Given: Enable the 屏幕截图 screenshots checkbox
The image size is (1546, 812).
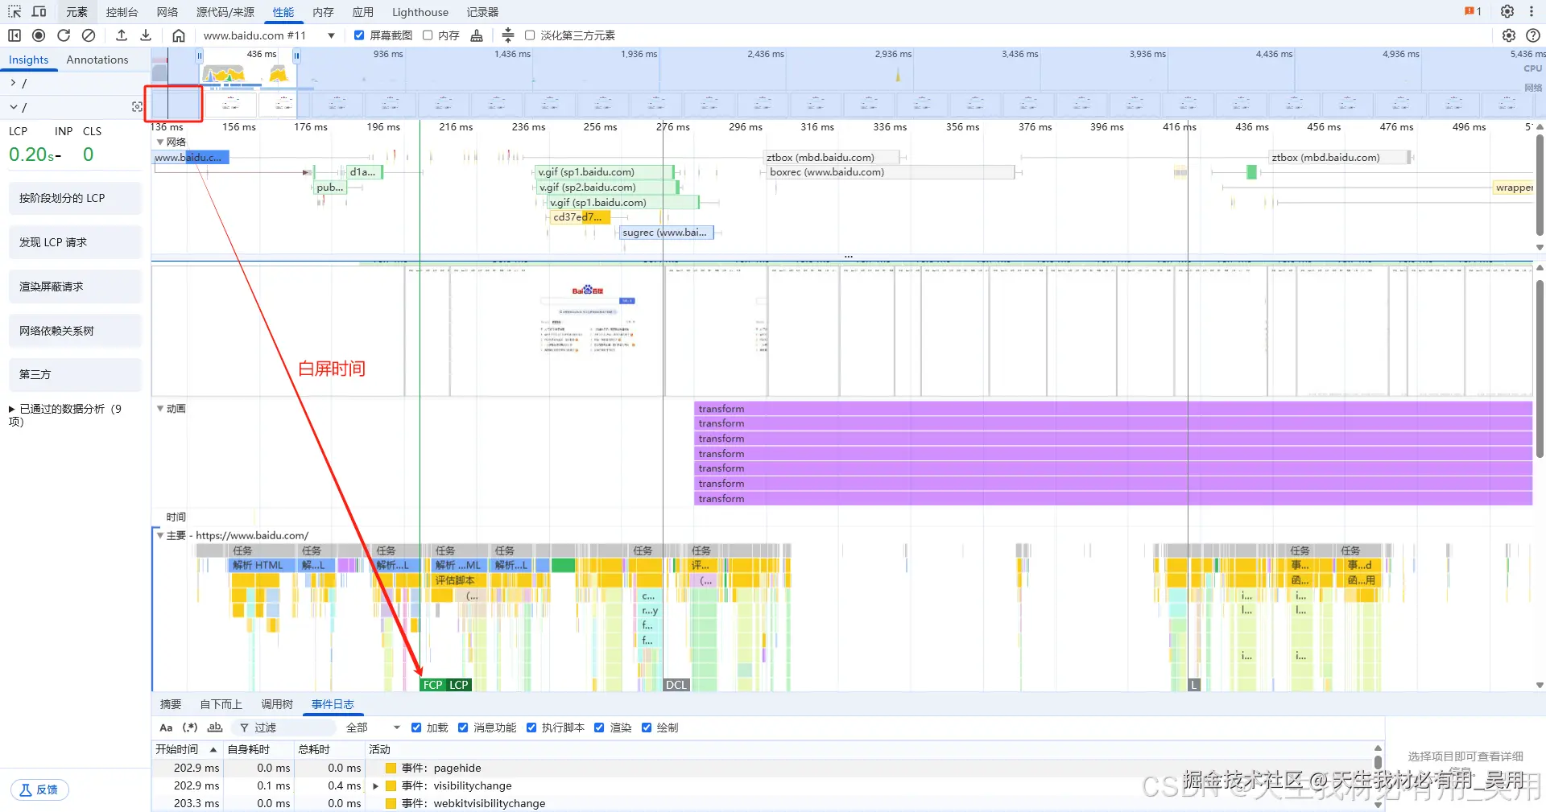Looking at the screenshot, I should pos(359,35).
